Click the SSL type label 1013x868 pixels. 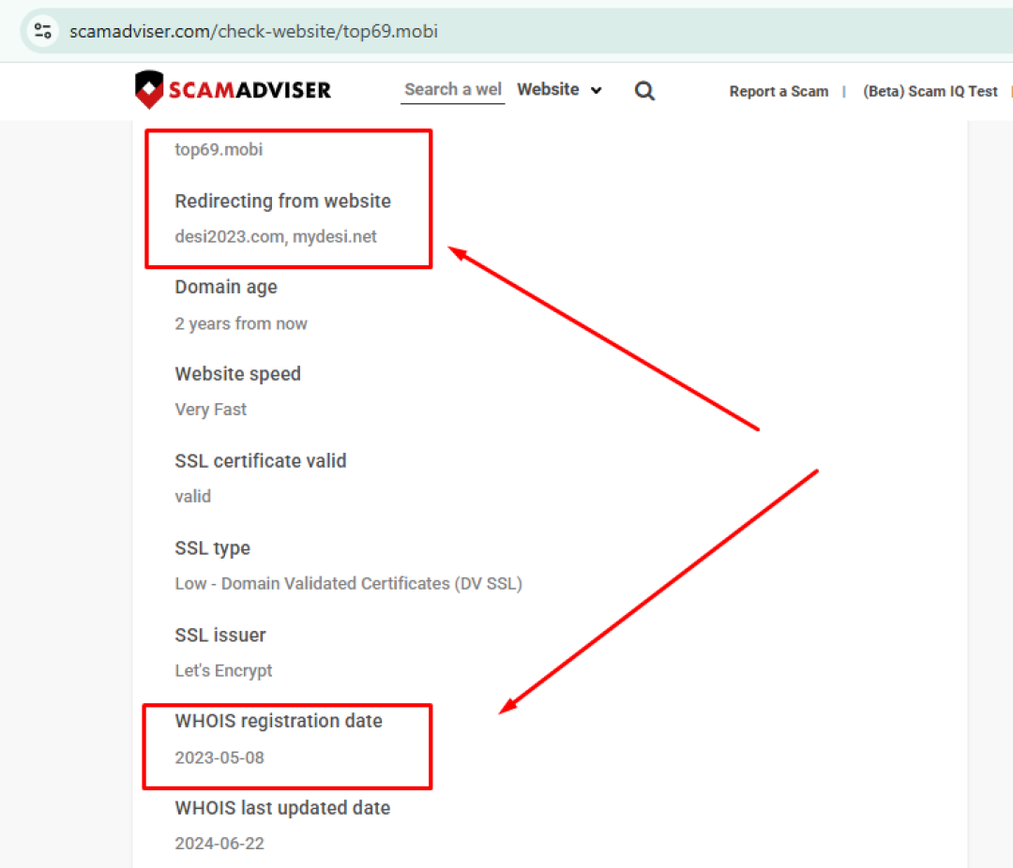[213, 548]
